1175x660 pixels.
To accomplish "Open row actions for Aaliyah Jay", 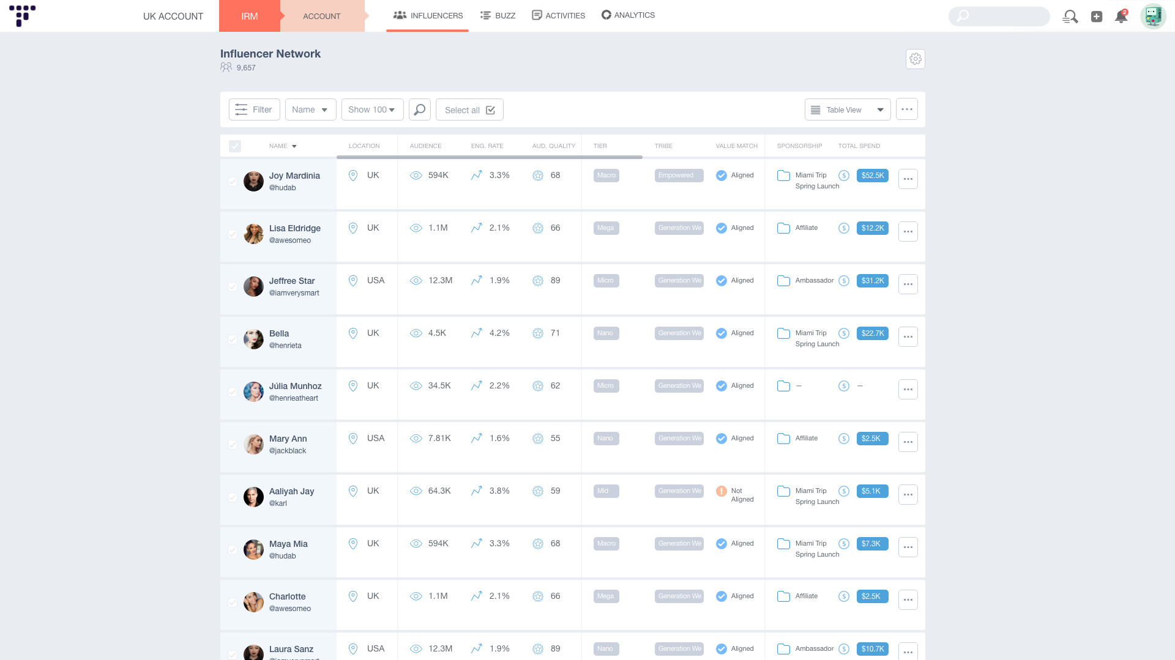I will point(908,495).
